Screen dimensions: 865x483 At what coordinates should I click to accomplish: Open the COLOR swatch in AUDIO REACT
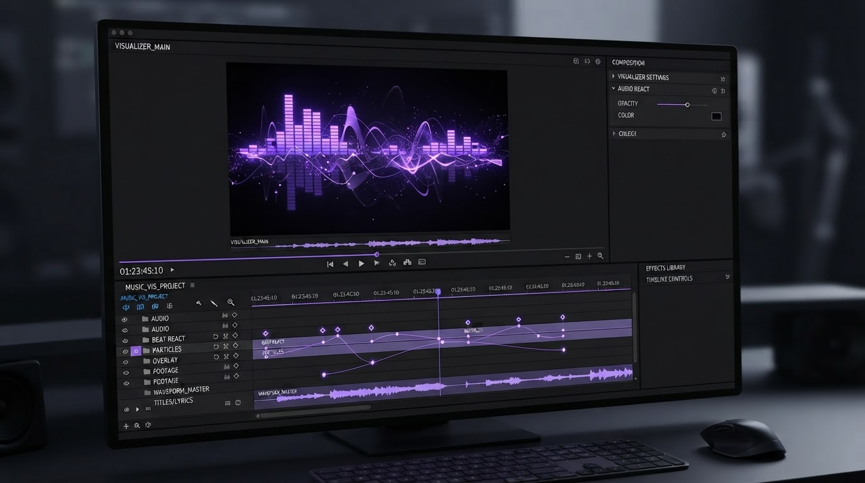[716, 116]
